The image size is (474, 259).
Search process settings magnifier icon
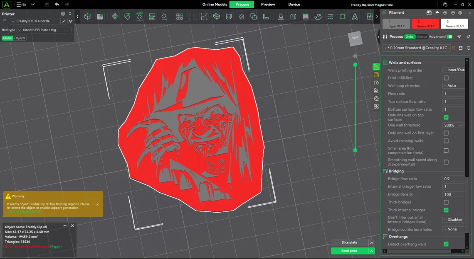click(469, 48)
